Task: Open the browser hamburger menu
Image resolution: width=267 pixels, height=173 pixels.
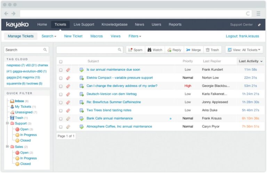Action: 258,14
